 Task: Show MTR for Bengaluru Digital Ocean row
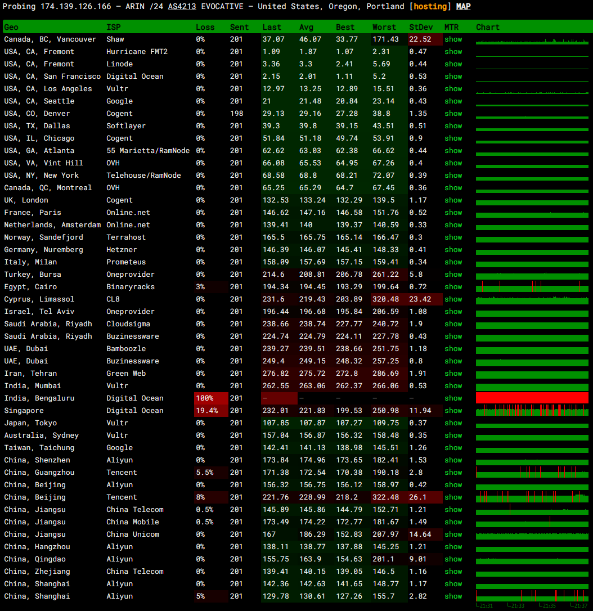pos(453,398)
